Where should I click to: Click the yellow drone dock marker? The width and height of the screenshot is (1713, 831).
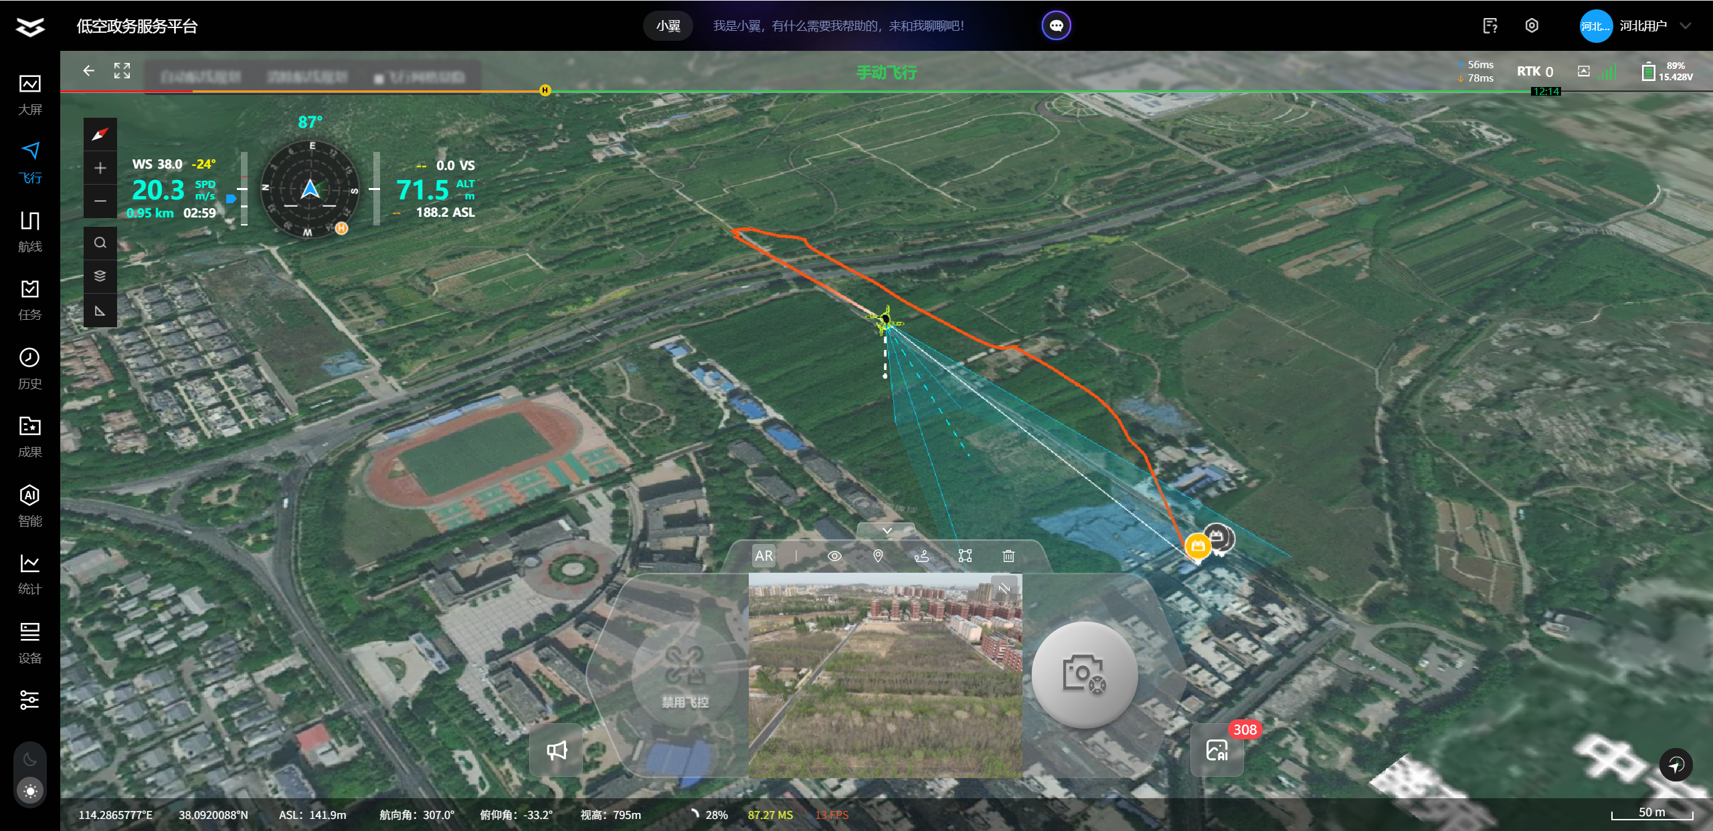(x=1198, y=547)
